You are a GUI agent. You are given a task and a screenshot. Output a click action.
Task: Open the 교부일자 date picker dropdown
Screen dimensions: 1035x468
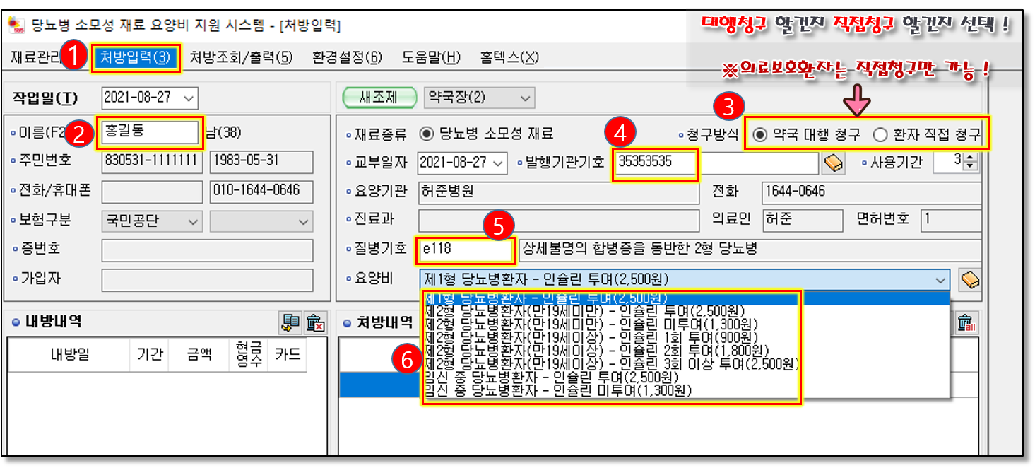click(x=499, y=163)
